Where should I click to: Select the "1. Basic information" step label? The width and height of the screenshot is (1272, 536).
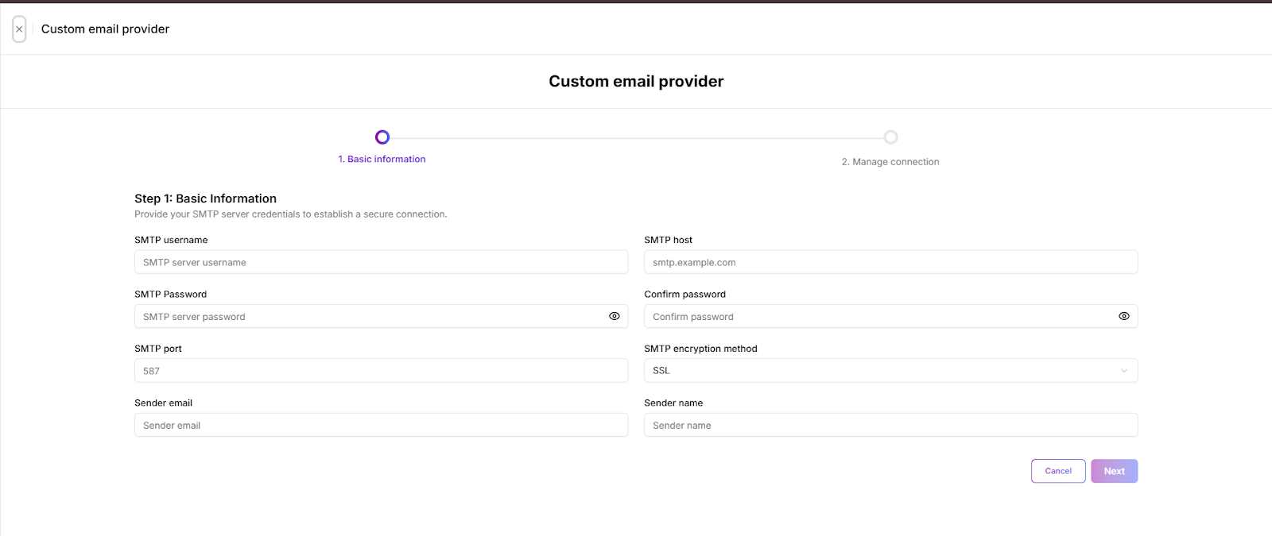(x=382, y=160)
